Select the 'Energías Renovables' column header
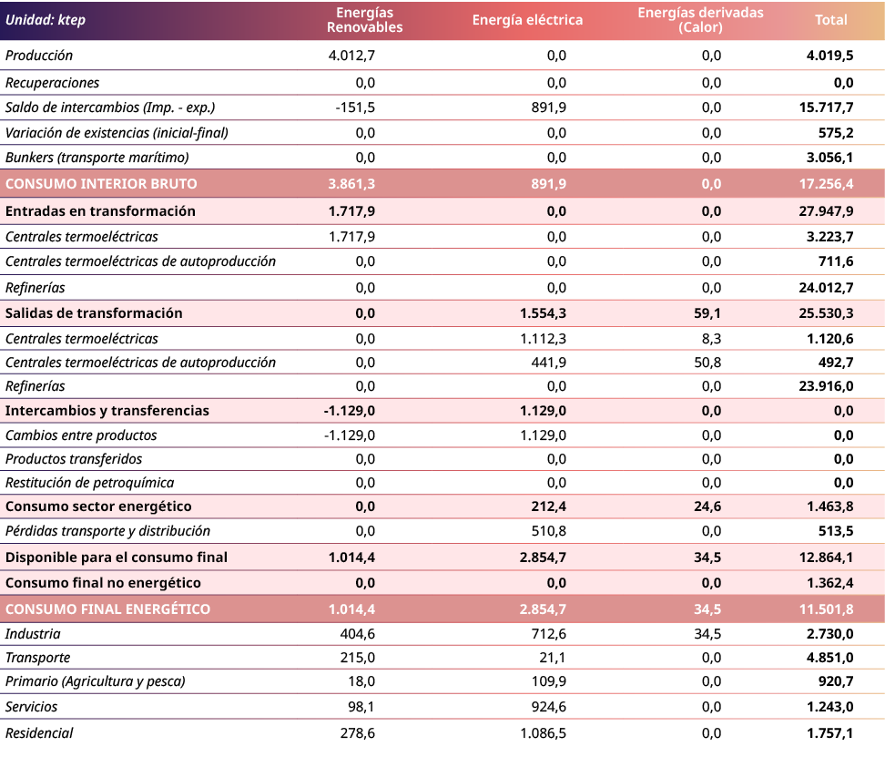 (364, 20)
